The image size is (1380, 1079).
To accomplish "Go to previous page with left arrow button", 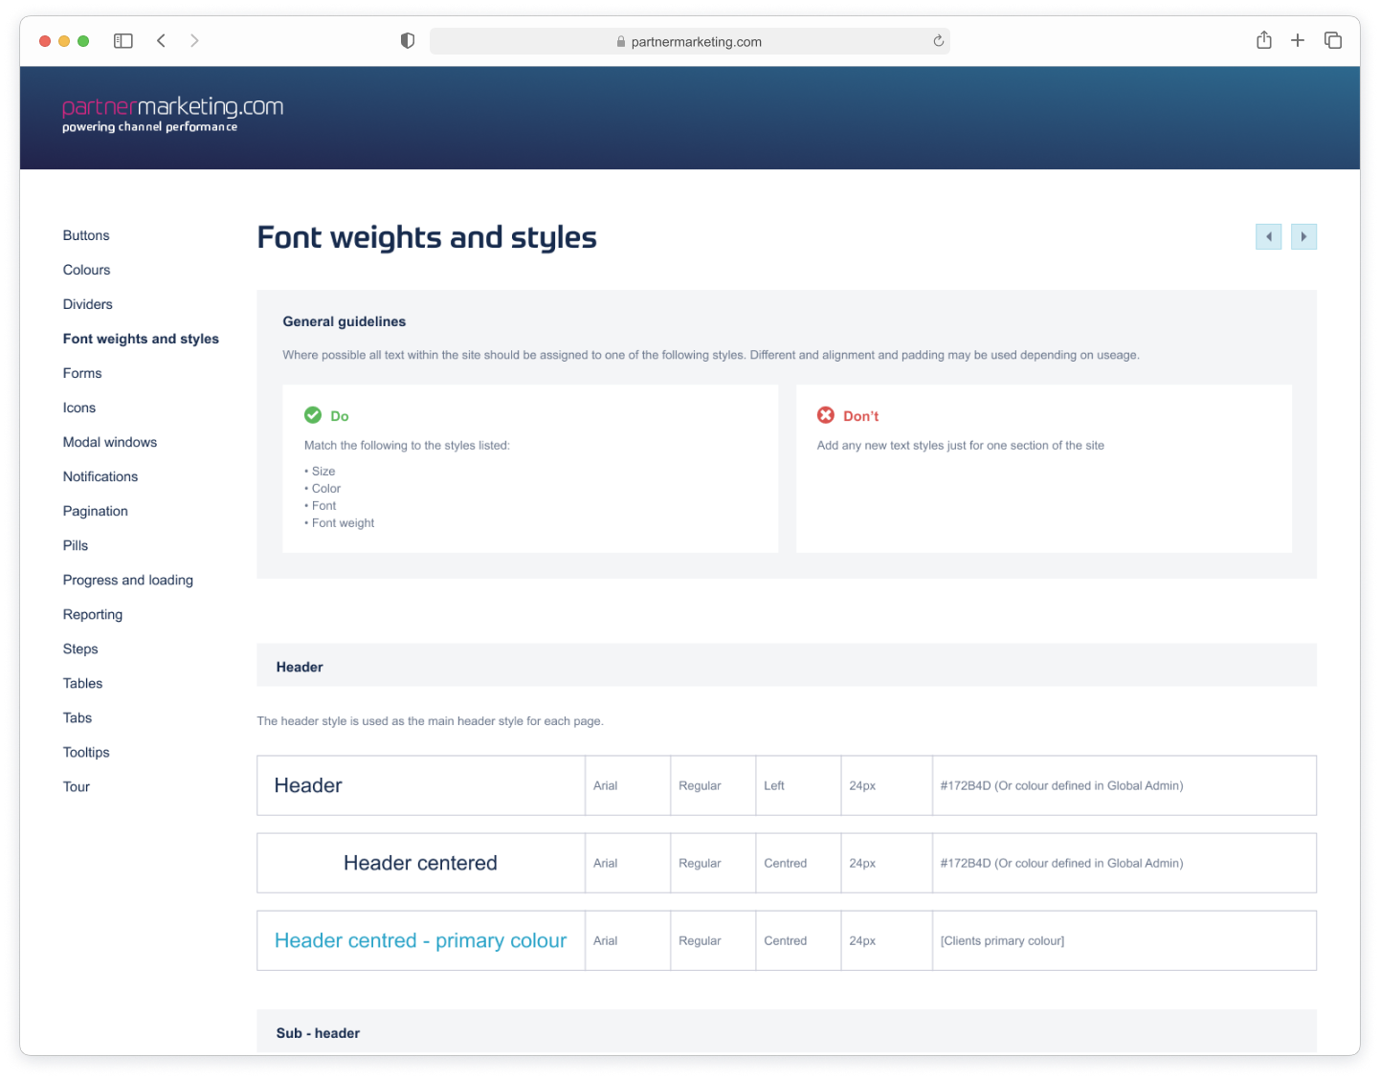I will [x=1268, y=236].
